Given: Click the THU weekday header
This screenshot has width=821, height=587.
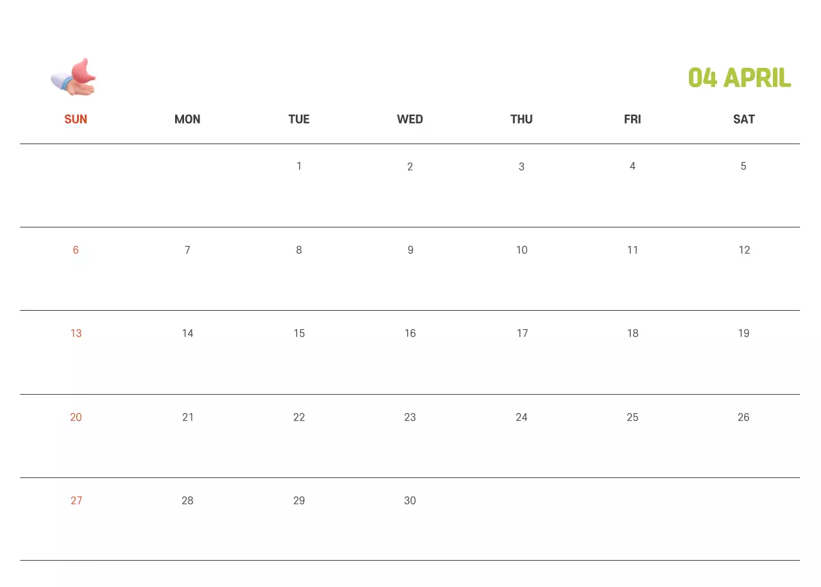Looking at the screenshot, I should [x=521, y=119].
